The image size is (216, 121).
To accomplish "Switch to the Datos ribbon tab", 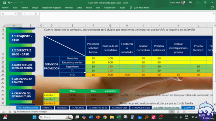I will (x=79, y=8).
